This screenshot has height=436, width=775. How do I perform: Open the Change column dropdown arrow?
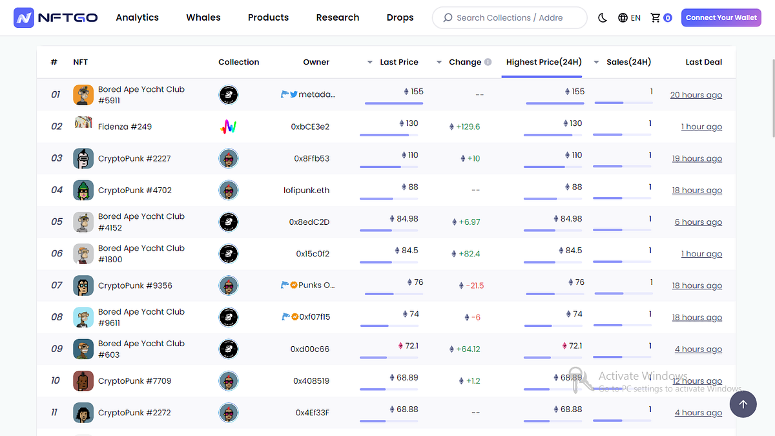(439, 61)
